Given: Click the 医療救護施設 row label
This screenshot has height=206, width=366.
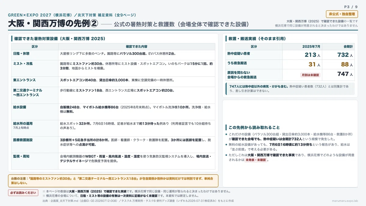Looking at the screenshot, I should click(23, 140).
